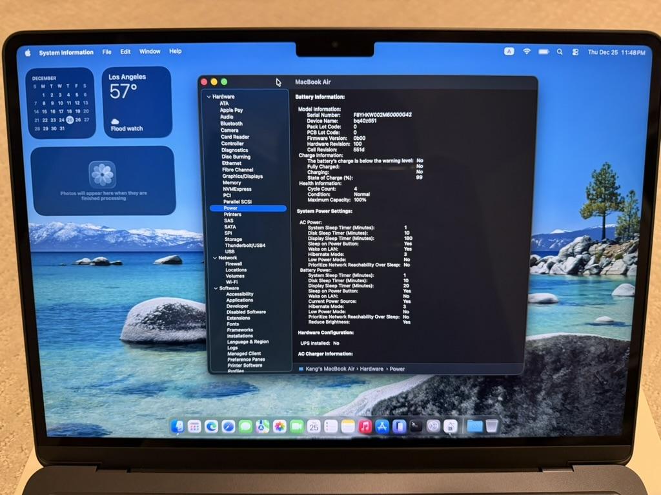Select Camera in the sidebar

(x=229, y=130)
